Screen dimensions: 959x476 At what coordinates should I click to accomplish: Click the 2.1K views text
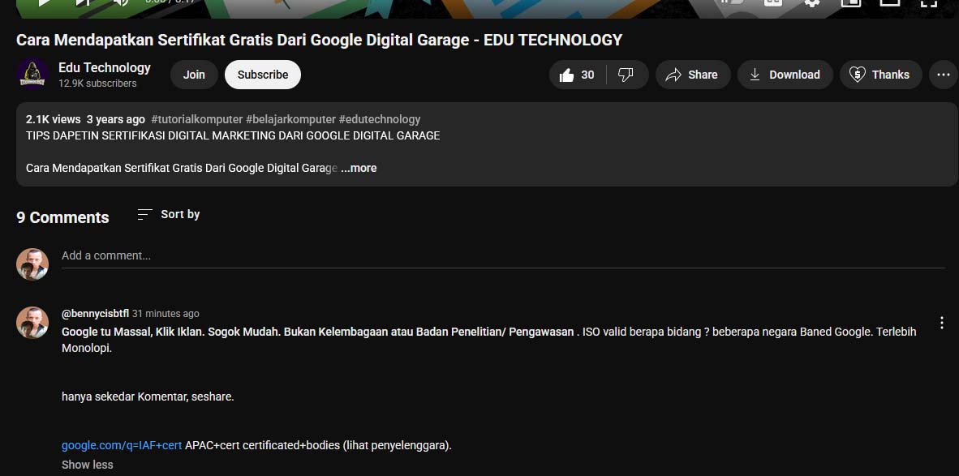click(54, 119)
